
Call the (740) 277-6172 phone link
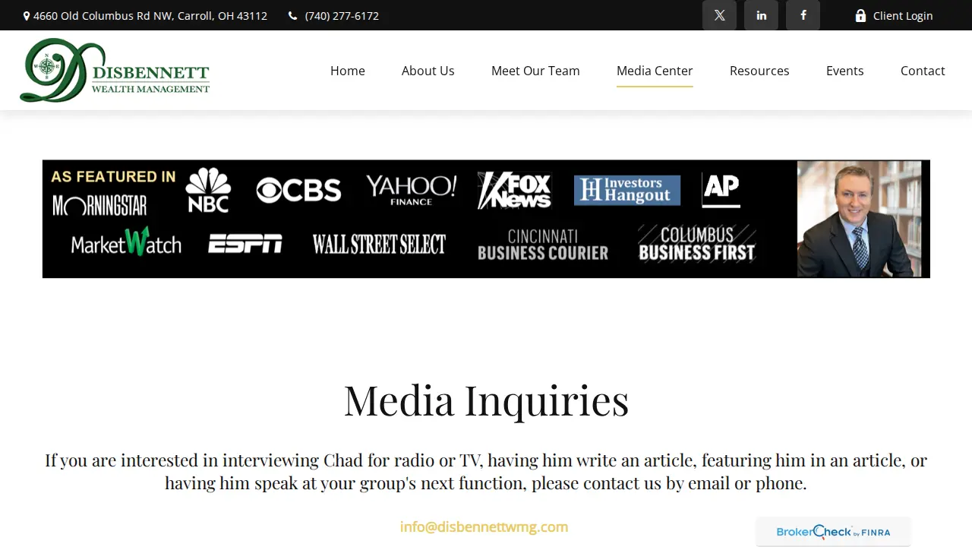point(342,16)
